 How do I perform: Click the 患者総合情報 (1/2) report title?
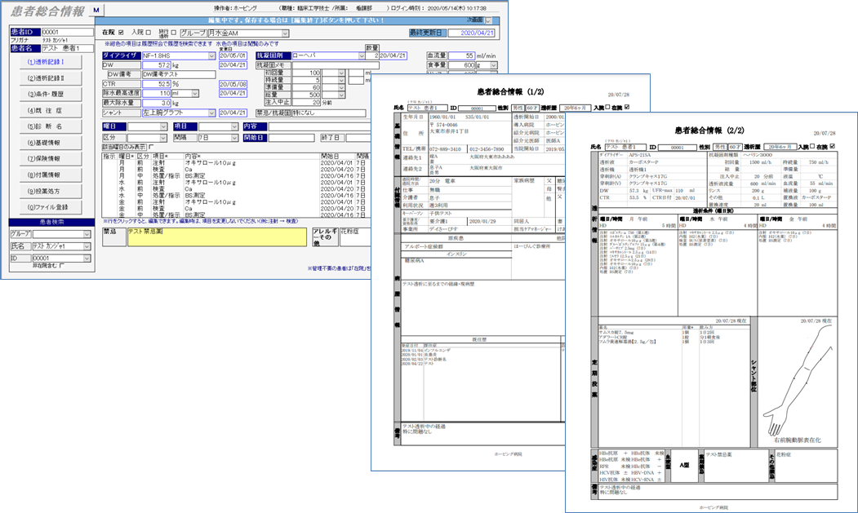click(x=510, y=92)
